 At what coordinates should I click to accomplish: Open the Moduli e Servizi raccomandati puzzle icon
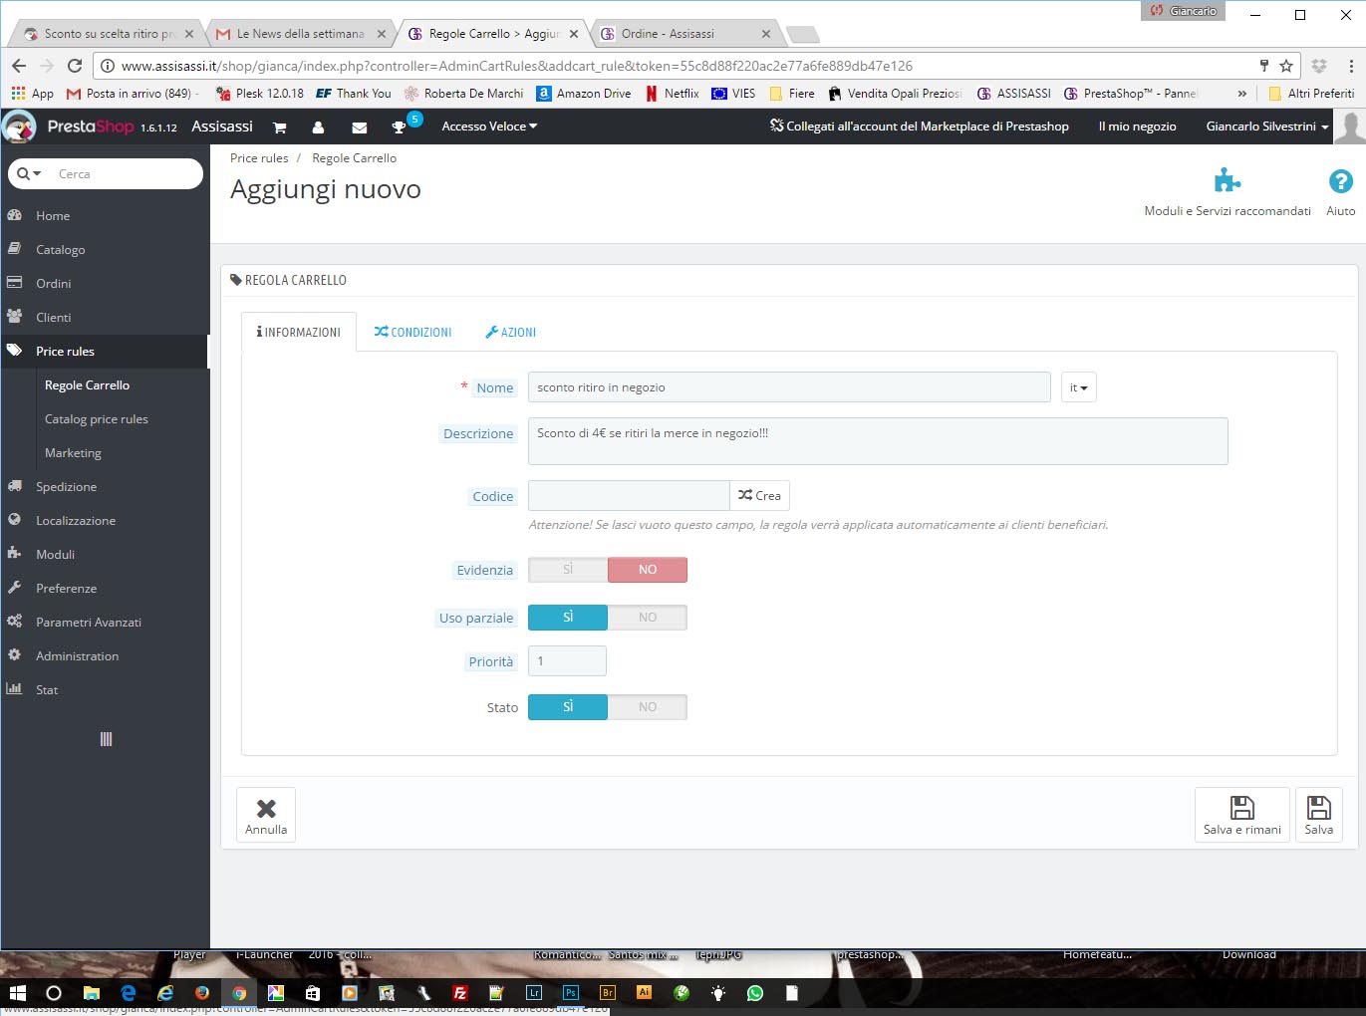click(x=1228, y=181)
